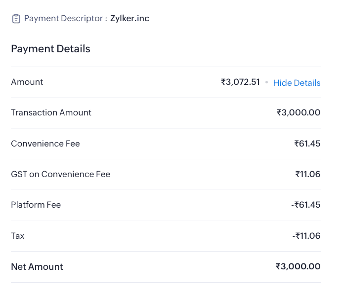343x295 pixels.
Task: Select the Payment Descriptor label text
Action: (x=65, y=19)
